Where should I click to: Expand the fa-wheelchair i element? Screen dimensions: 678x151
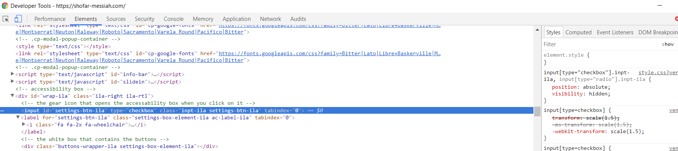coord(24,125)
